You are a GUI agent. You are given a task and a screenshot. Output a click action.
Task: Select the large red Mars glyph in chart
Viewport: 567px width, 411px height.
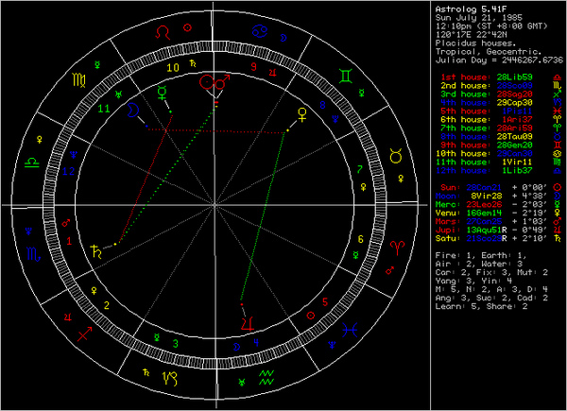[x=222, y=82]
